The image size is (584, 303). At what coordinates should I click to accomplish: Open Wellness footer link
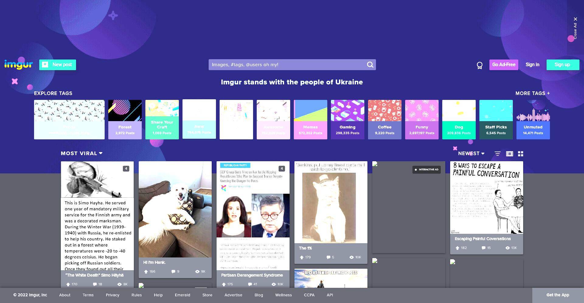[283, 295]
